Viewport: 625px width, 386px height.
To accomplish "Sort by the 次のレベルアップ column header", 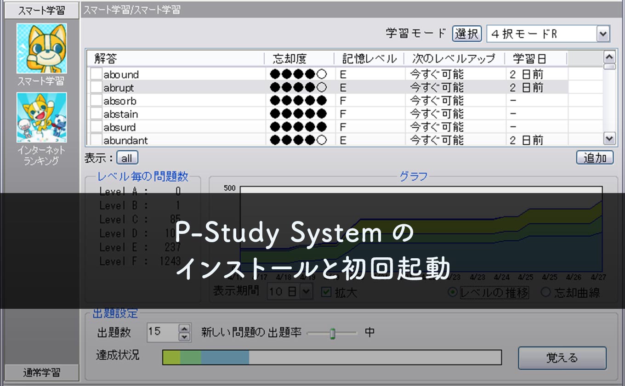I will coord(454,58).
